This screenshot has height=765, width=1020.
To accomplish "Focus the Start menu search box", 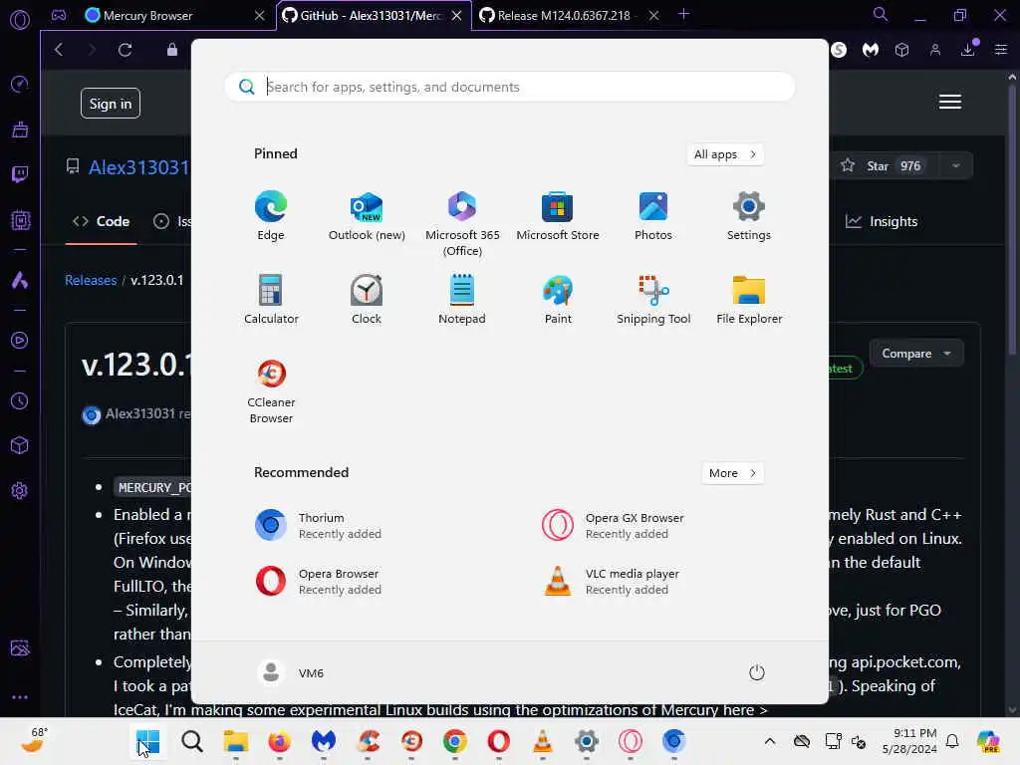I will coord(509,87).
